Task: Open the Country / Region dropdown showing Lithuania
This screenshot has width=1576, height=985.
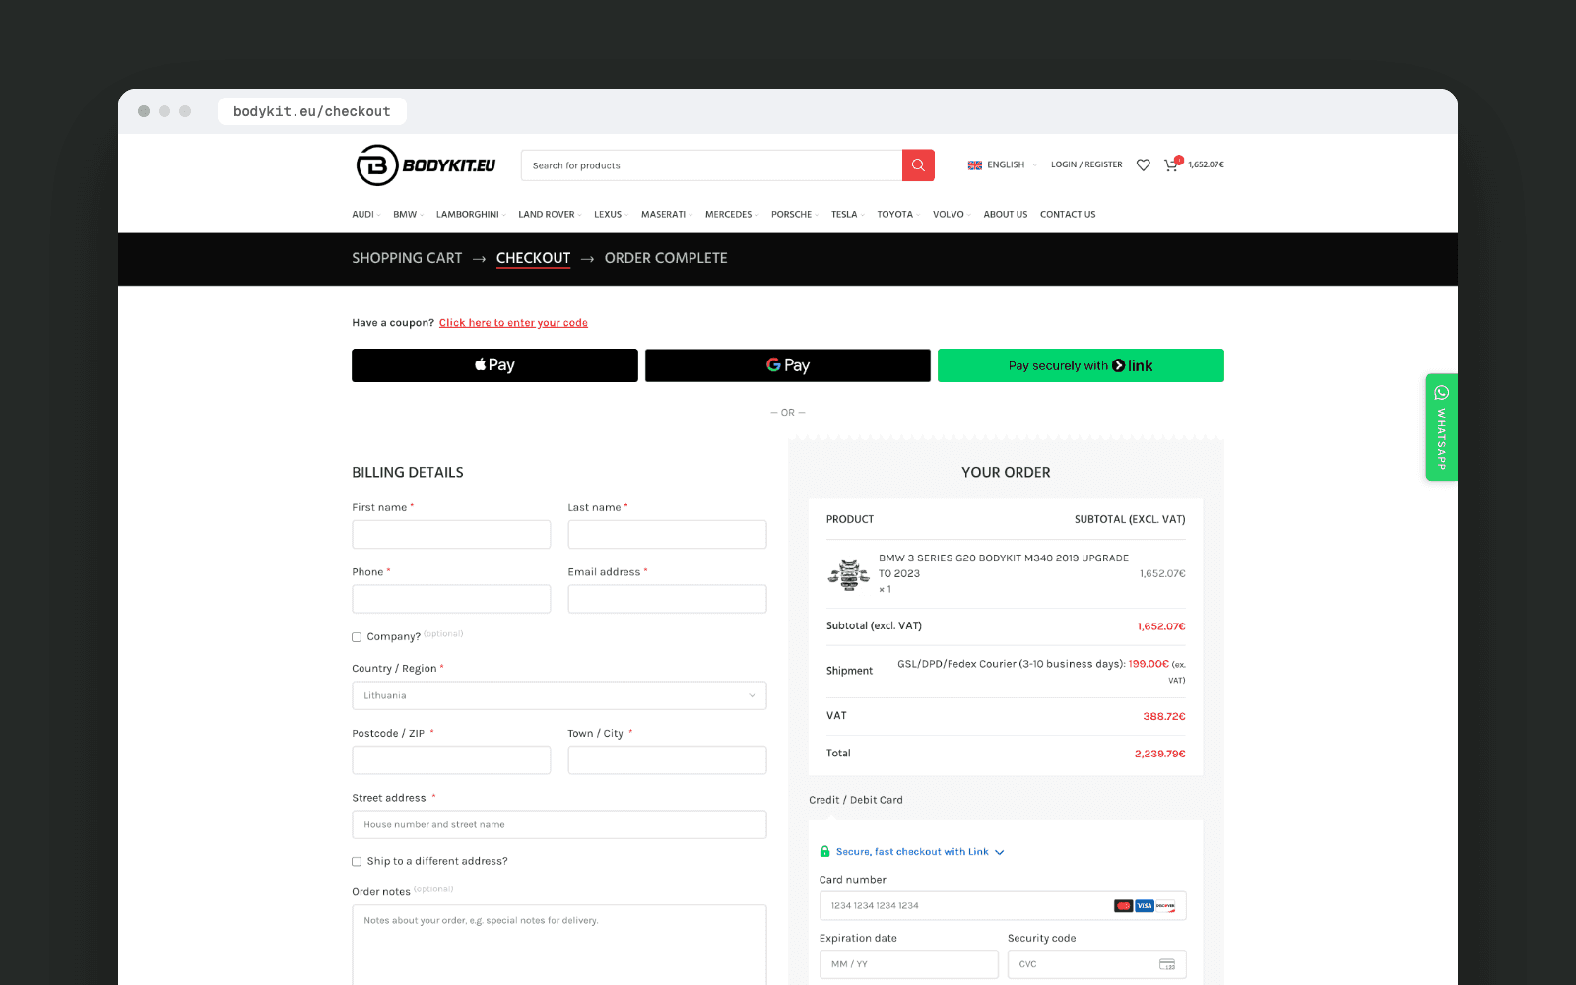Action: pyautogui.click(x=558, y=695)
